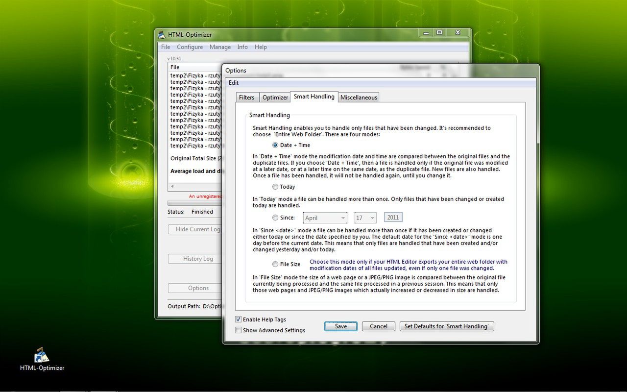
Task: Click Hide Current Log in main window
Action: coord(195,229)
